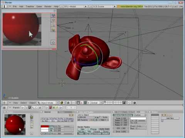Close the floating preview panel

55,11
